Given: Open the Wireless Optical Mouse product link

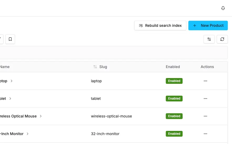Looking at the screenshot, I should 18,116.
